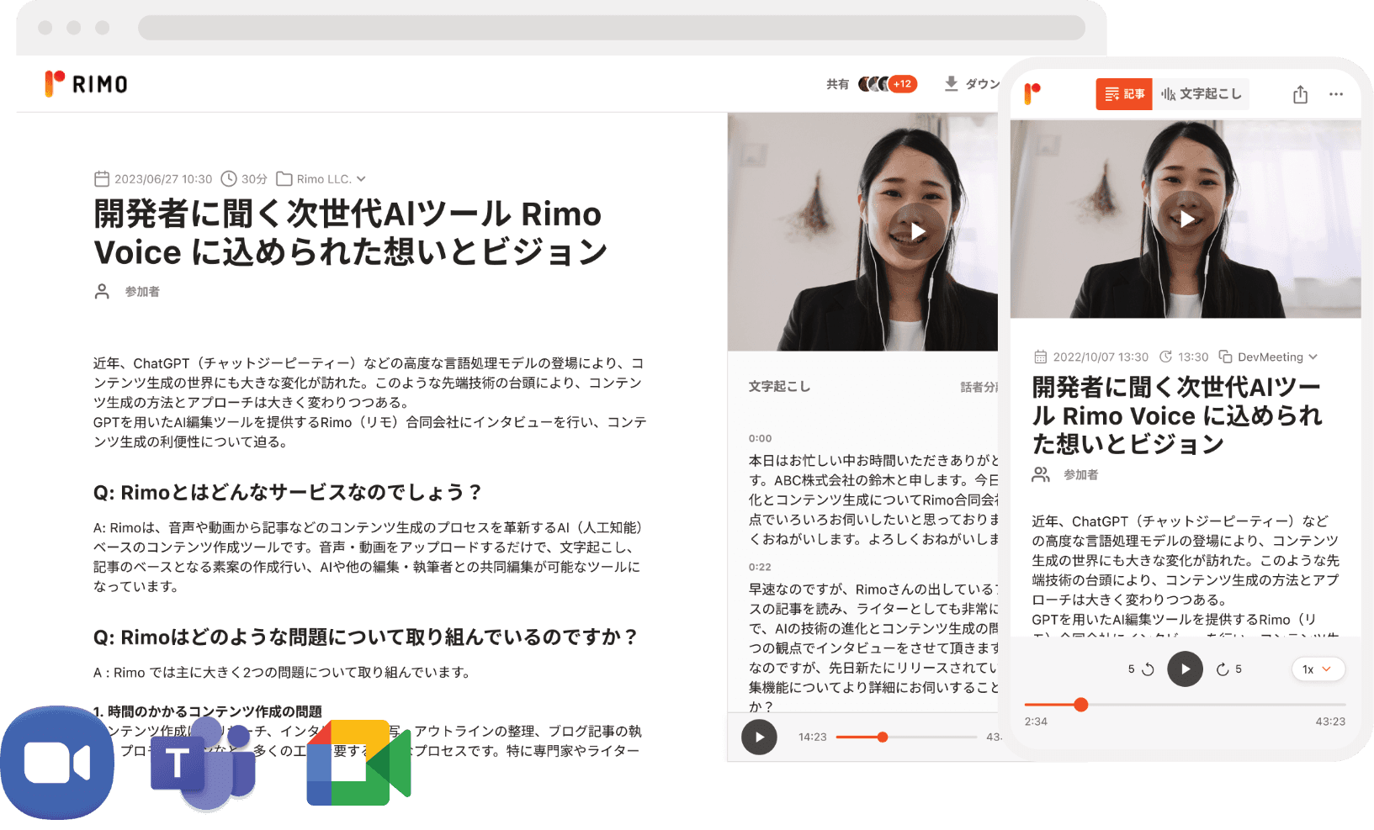Screen dimensions: 1374x830
Task: Click the copy icon beside DevMeeting
Action: point(1226,357)
